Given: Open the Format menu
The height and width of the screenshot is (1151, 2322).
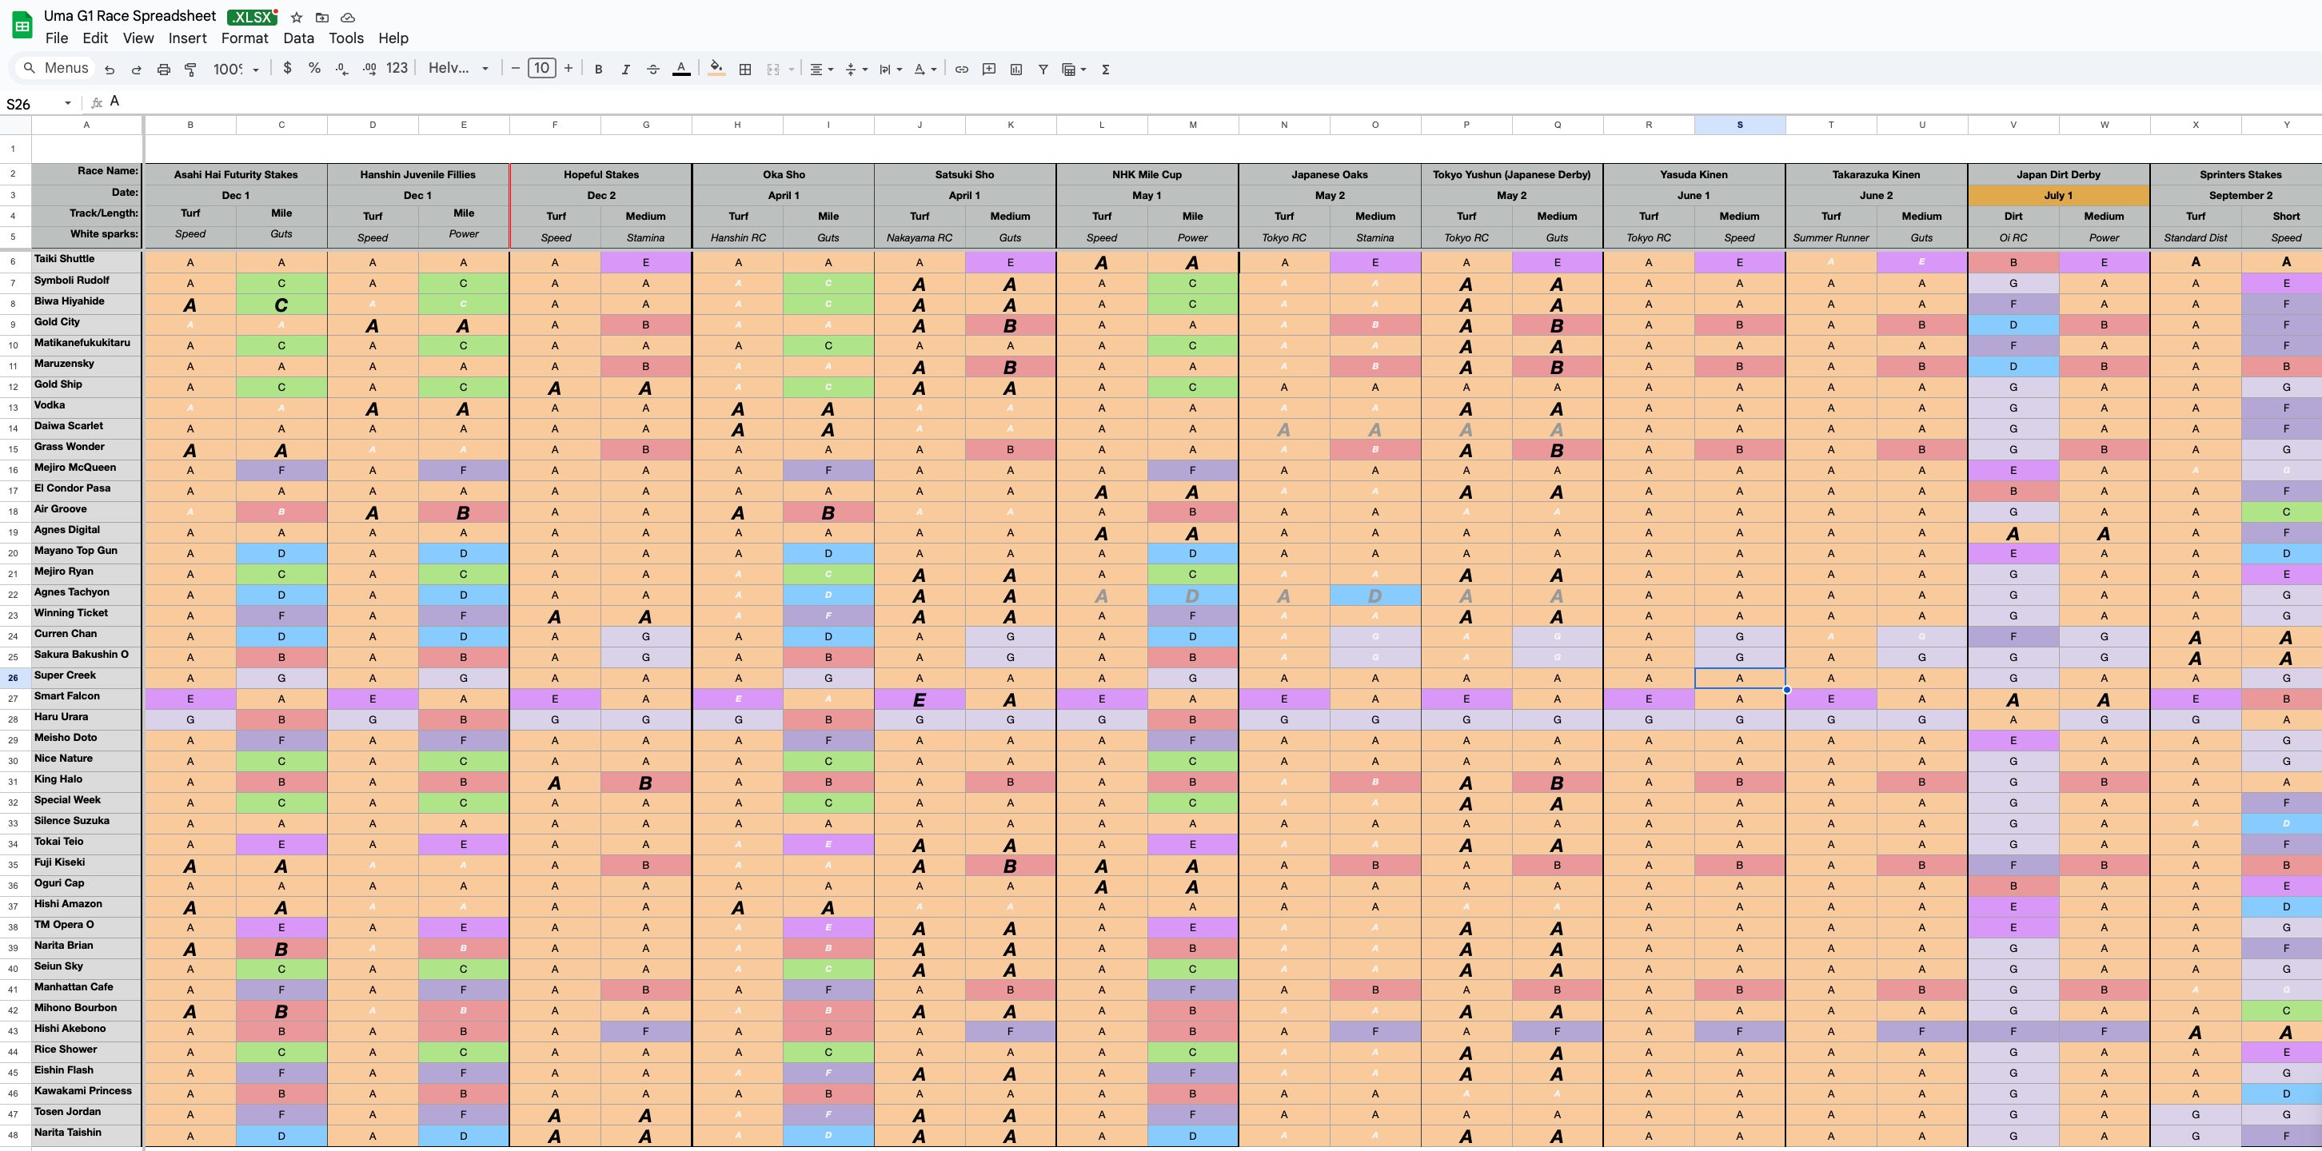Looking at the screenshot, I should [x=245, y=38].
